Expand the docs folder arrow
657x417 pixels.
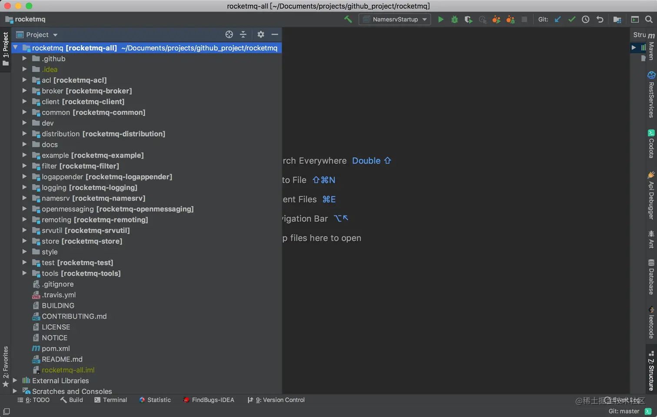coord(25,144)
